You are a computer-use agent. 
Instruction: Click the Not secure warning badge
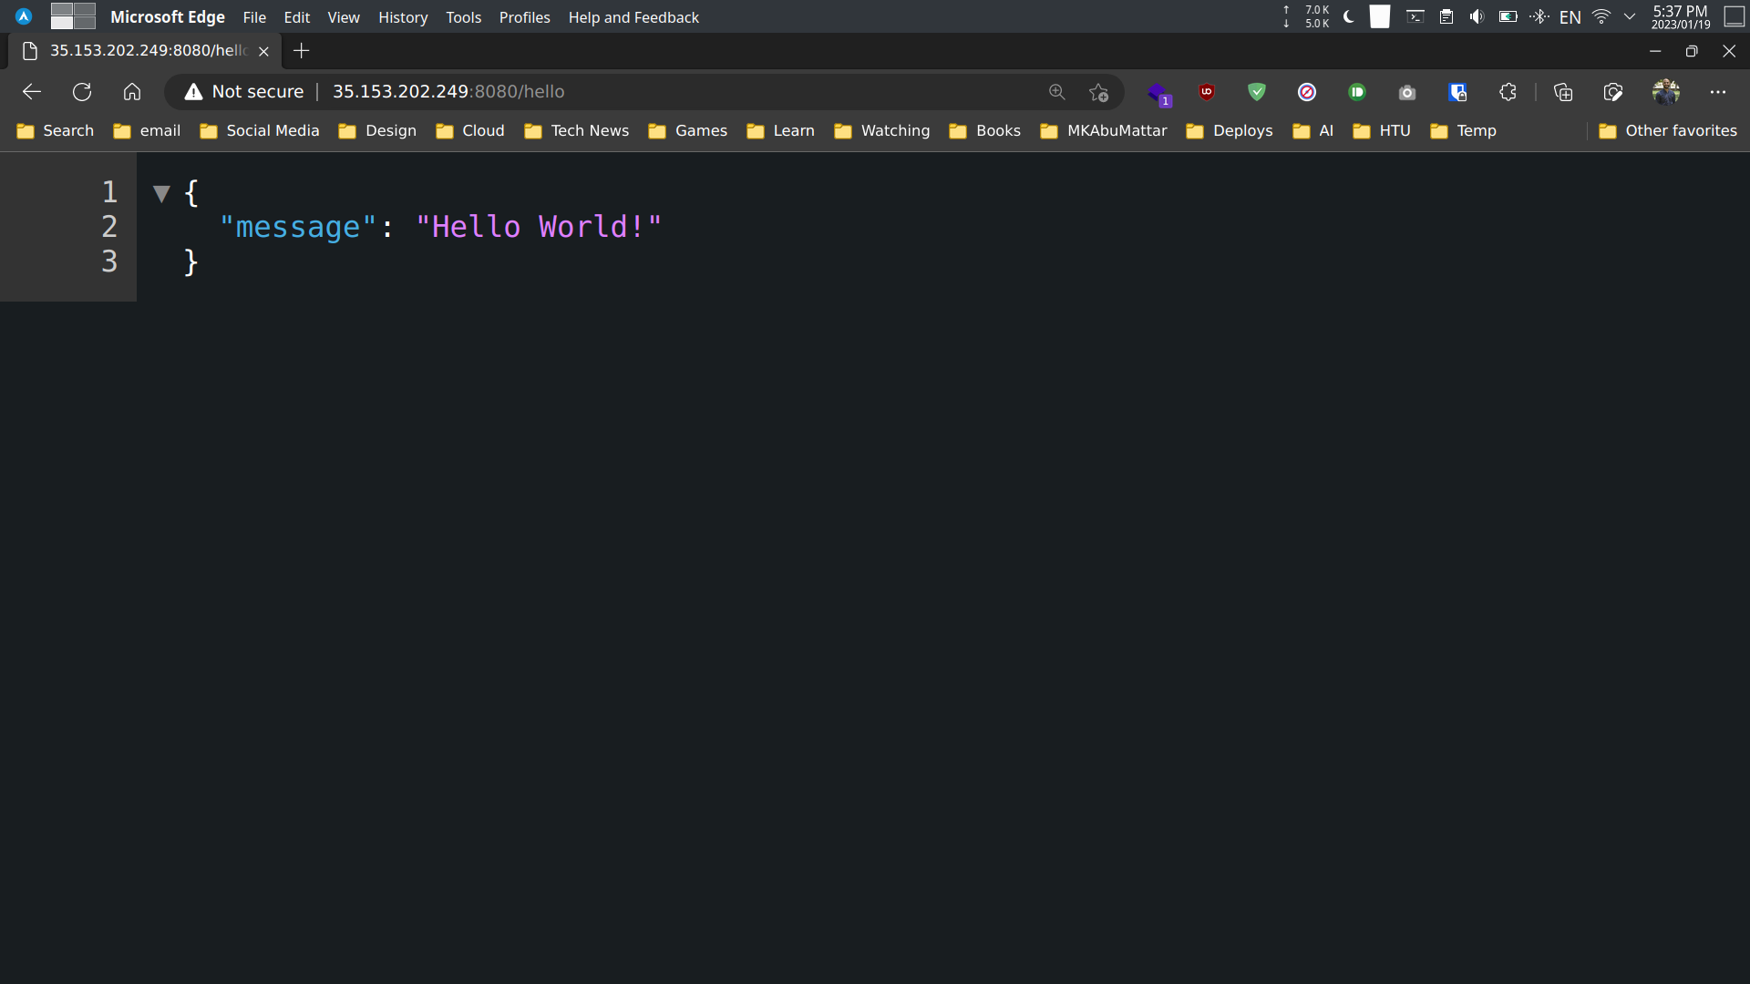pos(242,91)
